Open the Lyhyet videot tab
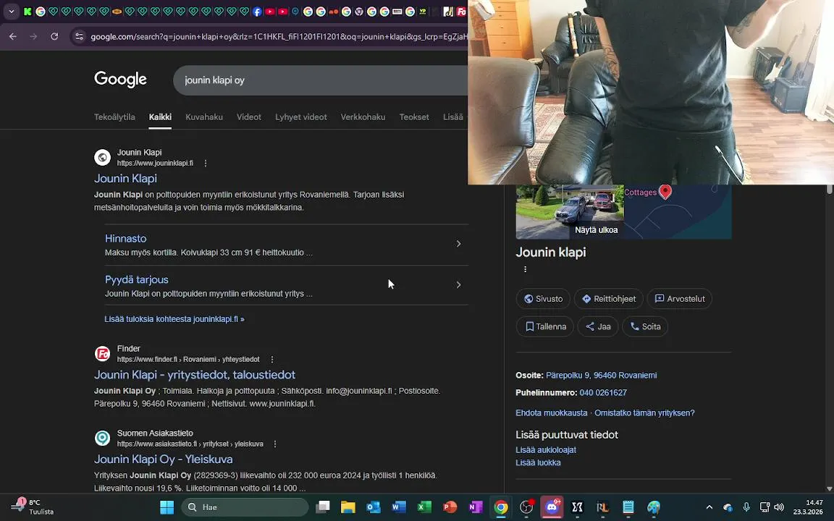Screen dimensions: 834x521 point(301,117)
